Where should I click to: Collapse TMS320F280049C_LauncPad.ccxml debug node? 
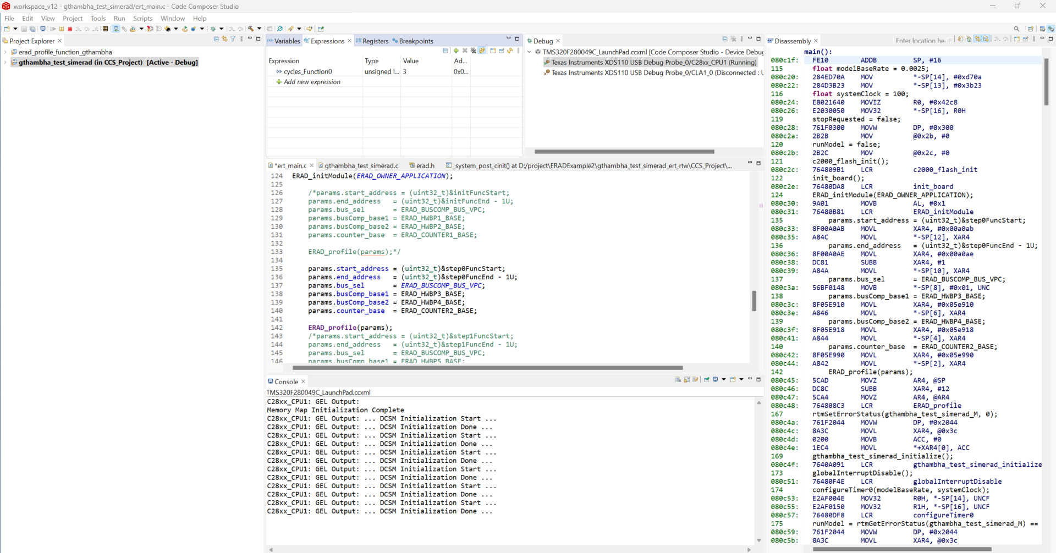[529, 52]
